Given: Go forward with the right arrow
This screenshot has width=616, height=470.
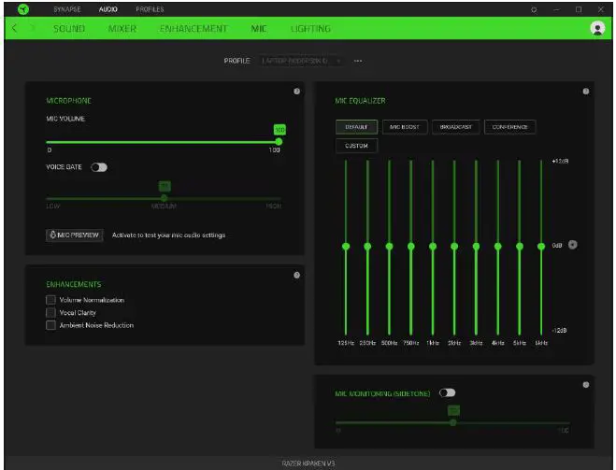Looking at the screenshot, I should (33, 28).
